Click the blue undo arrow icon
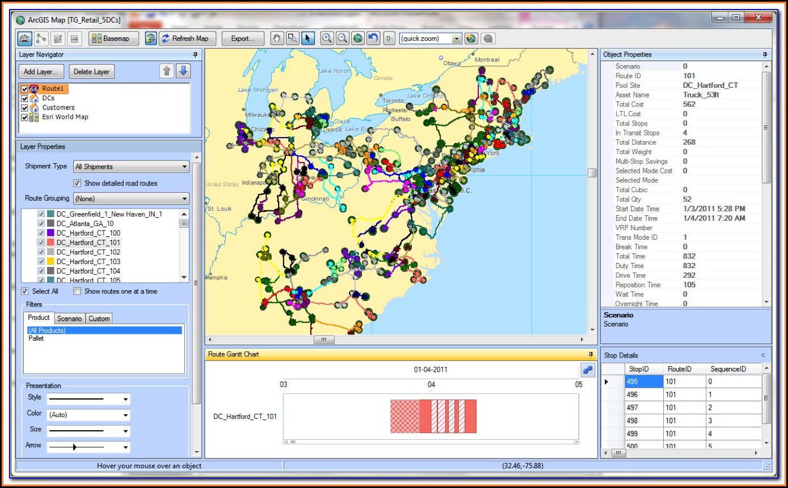Viewport: 788px width, 488px height. [373, 39]
